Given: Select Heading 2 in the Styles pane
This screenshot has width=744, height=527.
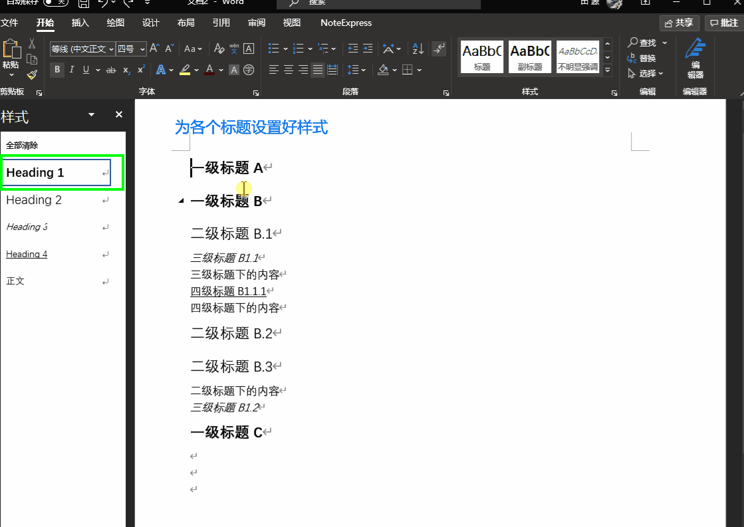Looking at the screenshot, I should (x=33, y=199).
